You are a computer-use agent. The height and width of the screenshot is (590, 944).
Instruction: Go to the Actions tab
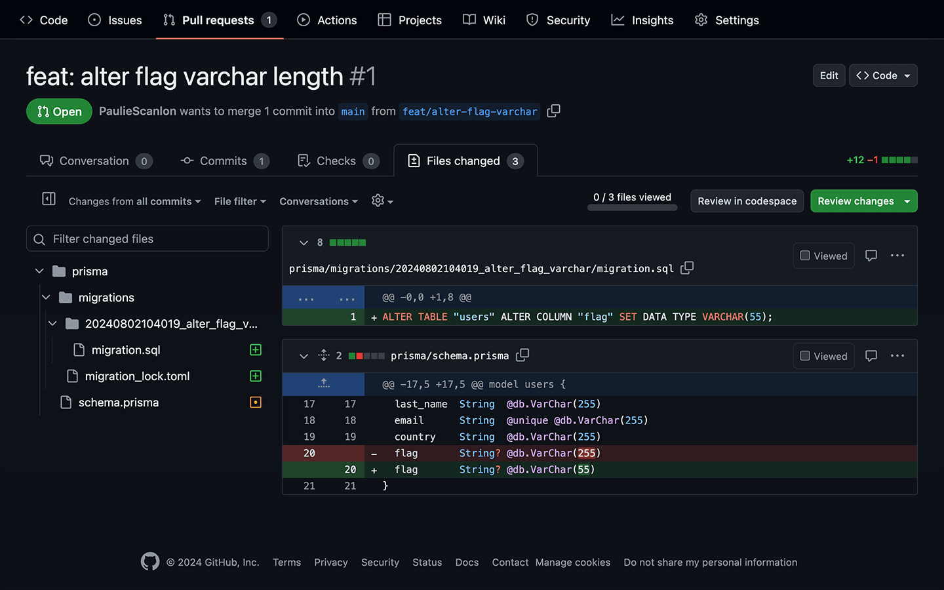point(327,20)
